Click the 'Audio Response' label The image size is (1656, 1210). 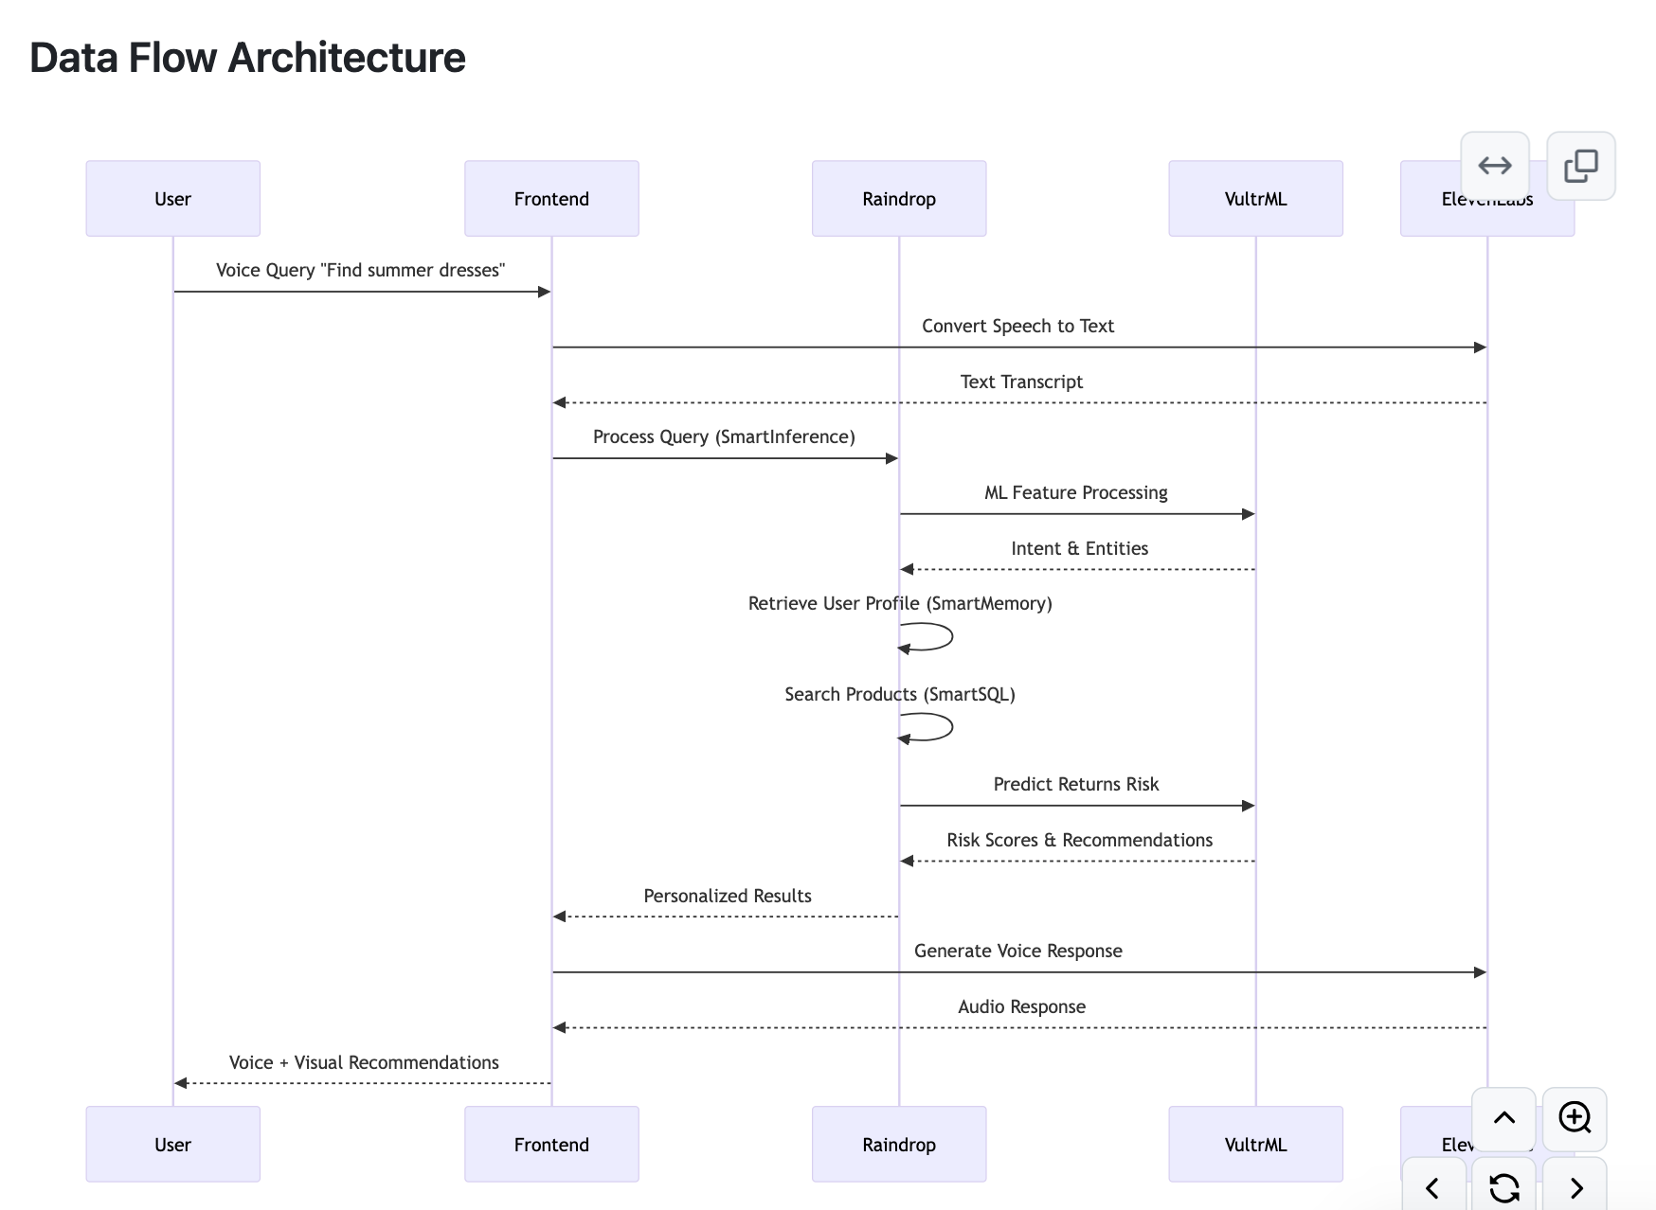coord(1021,1006)
